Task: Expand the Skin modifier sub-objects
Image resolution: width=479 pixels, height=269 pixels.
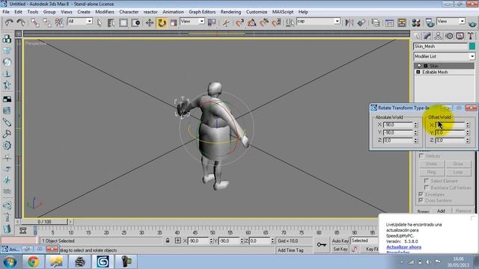Action: [x=426, y=66]
